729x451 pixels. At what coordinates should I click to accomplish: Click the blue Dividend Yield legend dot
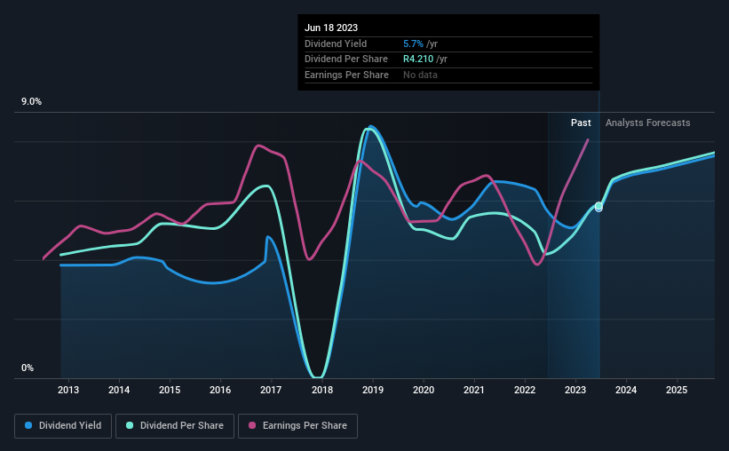point(28,425)
